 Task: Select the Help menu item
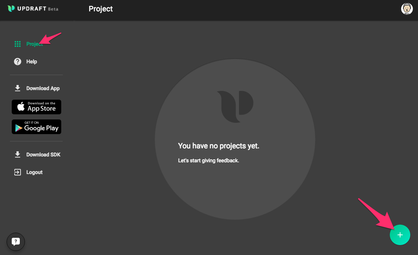31,61
